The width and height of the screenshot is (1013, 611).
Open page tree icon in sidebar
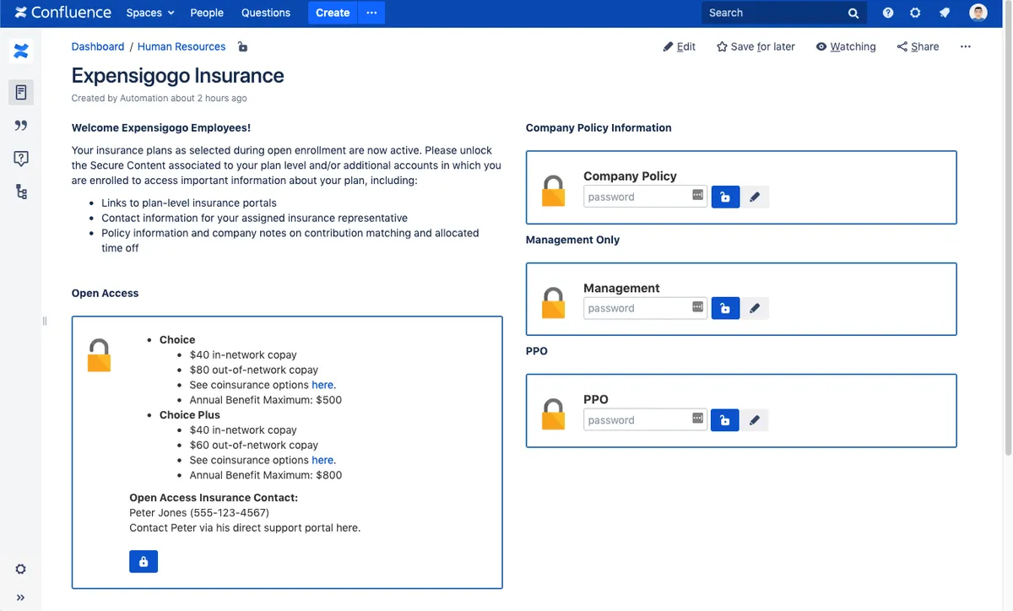tap(21, 192)
